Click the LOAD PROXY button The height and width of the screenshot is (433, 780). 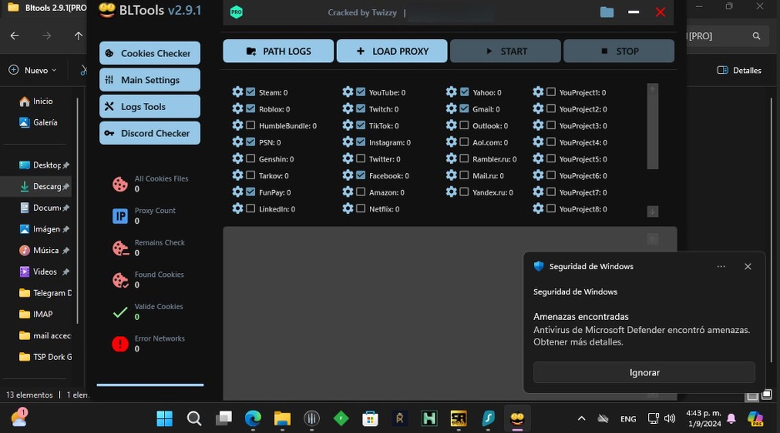[x=392, y=51]
